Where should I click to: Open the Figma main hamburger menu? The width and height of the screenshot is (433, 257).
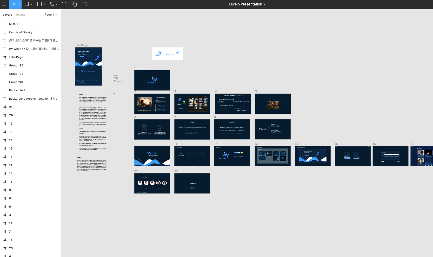pyautogui.click(x=4, y=4)
